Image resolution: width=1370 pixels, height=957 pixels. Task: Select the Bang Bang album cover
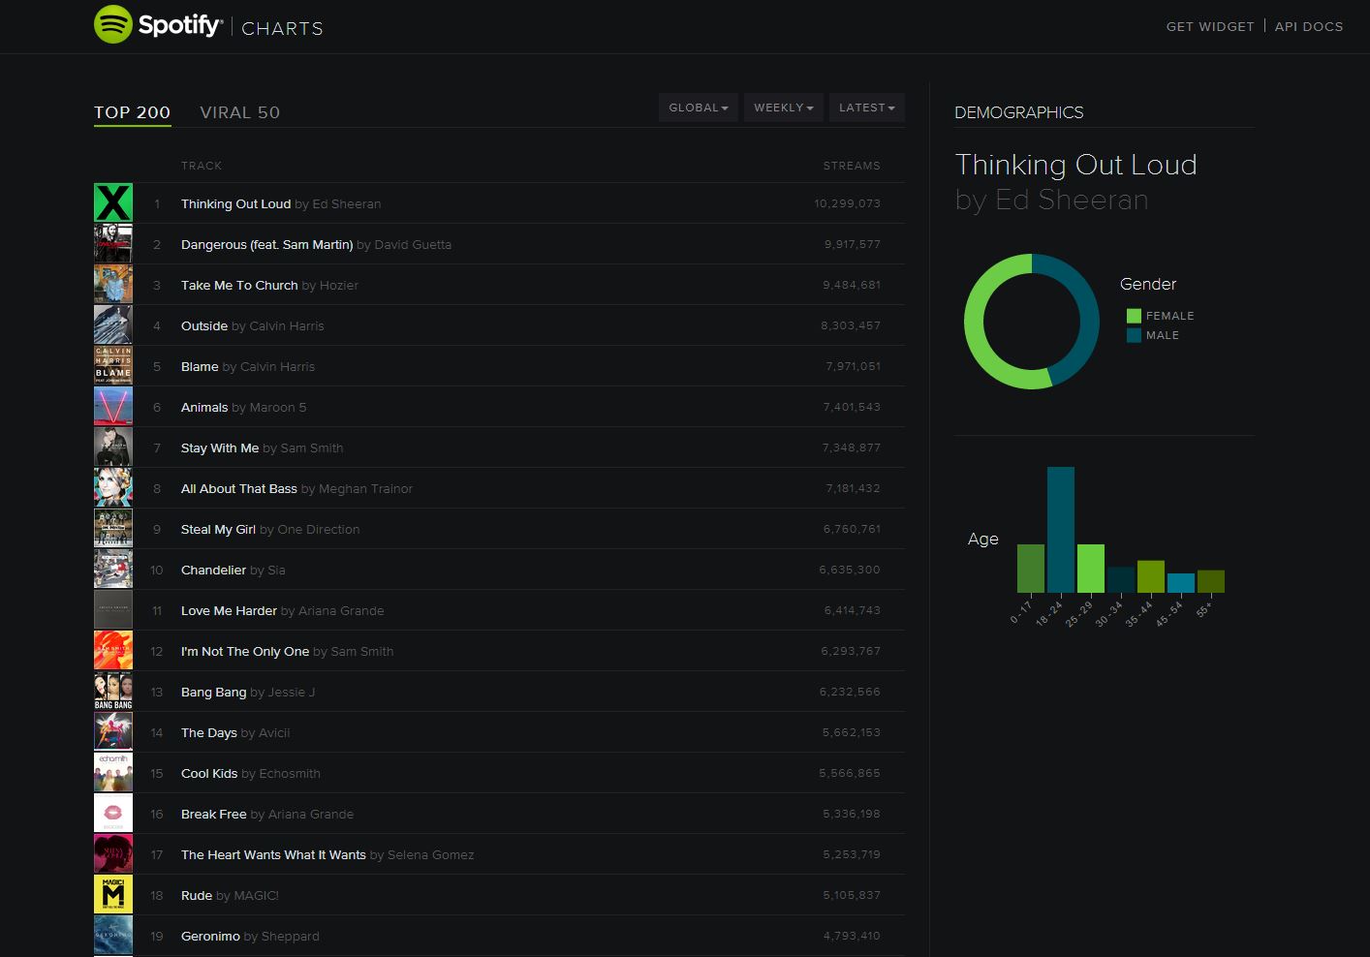point(113,692)
